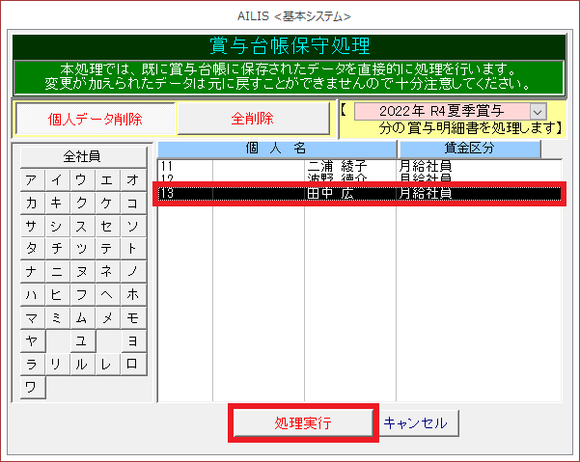Click the ワ kana filter button

[32, 387]
